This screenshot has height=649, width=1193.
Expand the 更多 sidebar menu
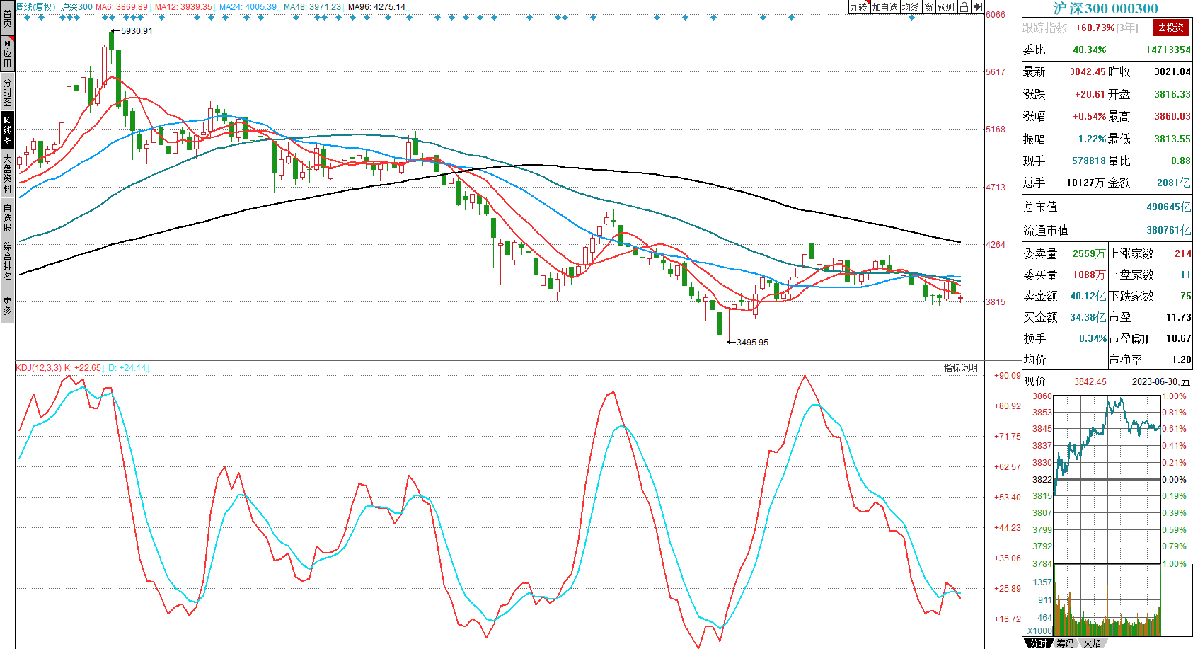coord(7,305)
